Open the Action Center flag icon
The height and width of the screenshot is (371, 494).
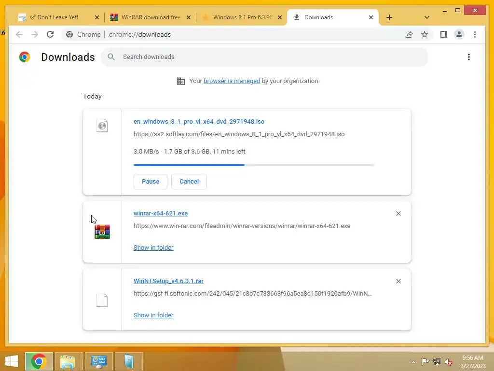coord(425,362)
